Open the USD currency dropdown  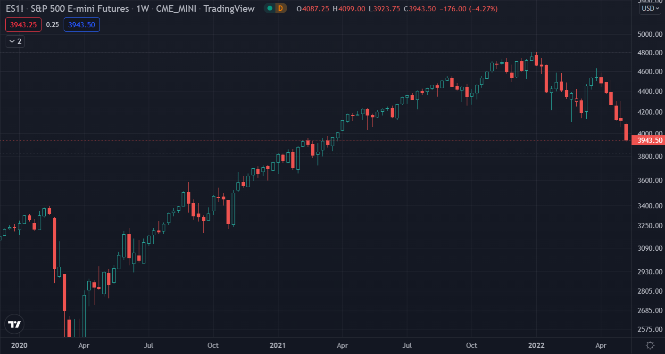point(649,8)
